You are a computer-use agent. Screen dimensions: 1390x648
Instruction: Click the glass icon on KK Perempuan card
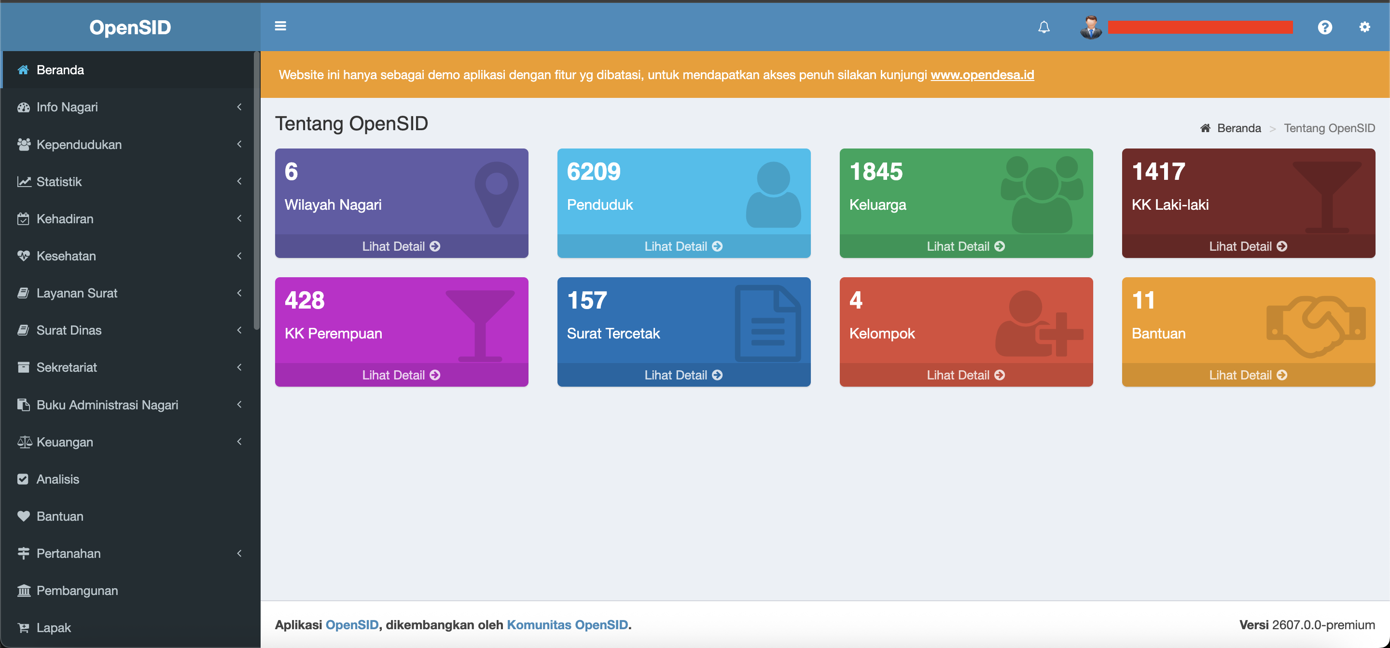[x=480, y=325]
